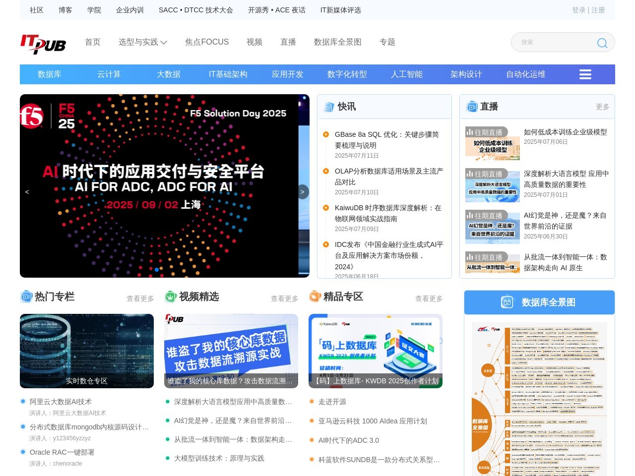
Task: Click 社区 in the top bar
Action: (x=37, y=10)
